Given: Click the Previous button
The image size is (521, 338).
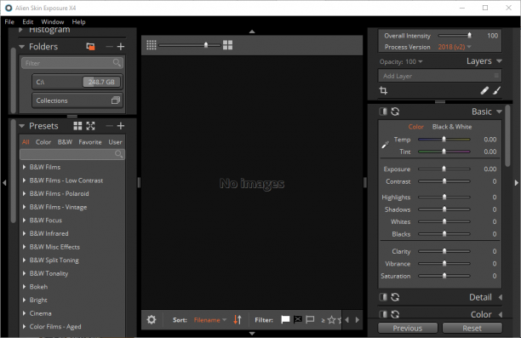Looking at the screenshot, I should (x=408, y=328).
